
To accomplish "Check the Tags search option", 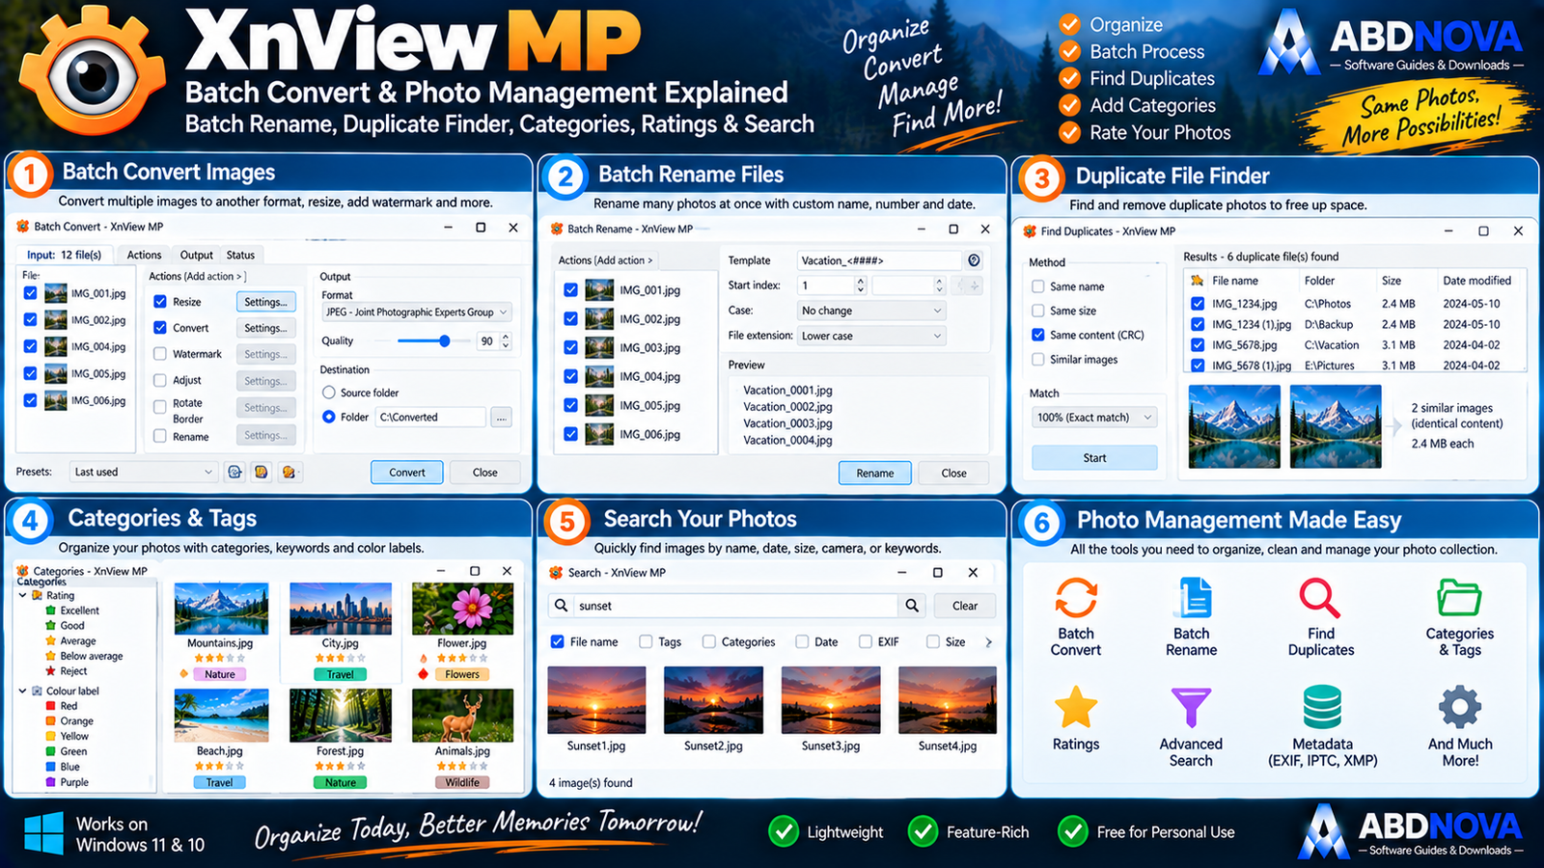I will pyautogui.click(x=646, y=641).
